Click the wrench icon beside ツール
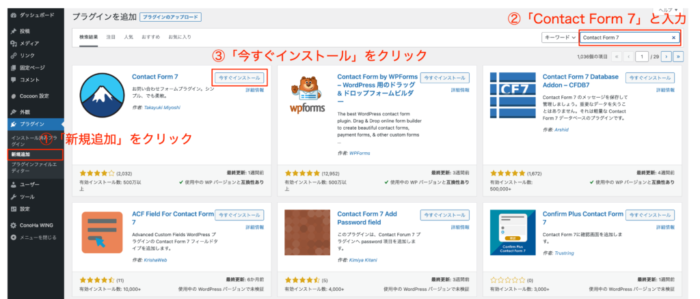 click(x=14, y=197)
